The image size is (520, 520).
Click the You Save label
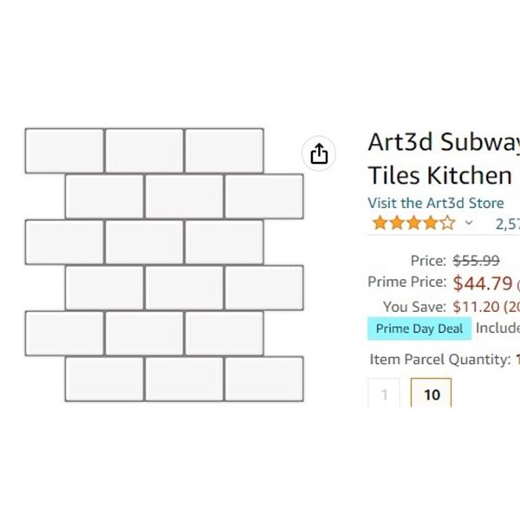[414, 306]
